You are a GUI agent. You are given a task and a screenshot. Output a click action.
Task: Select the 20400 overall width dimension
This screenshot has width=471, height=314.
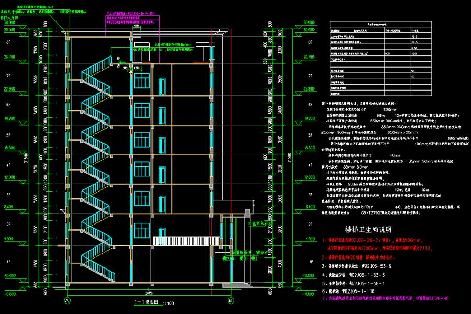pos(149,293)
